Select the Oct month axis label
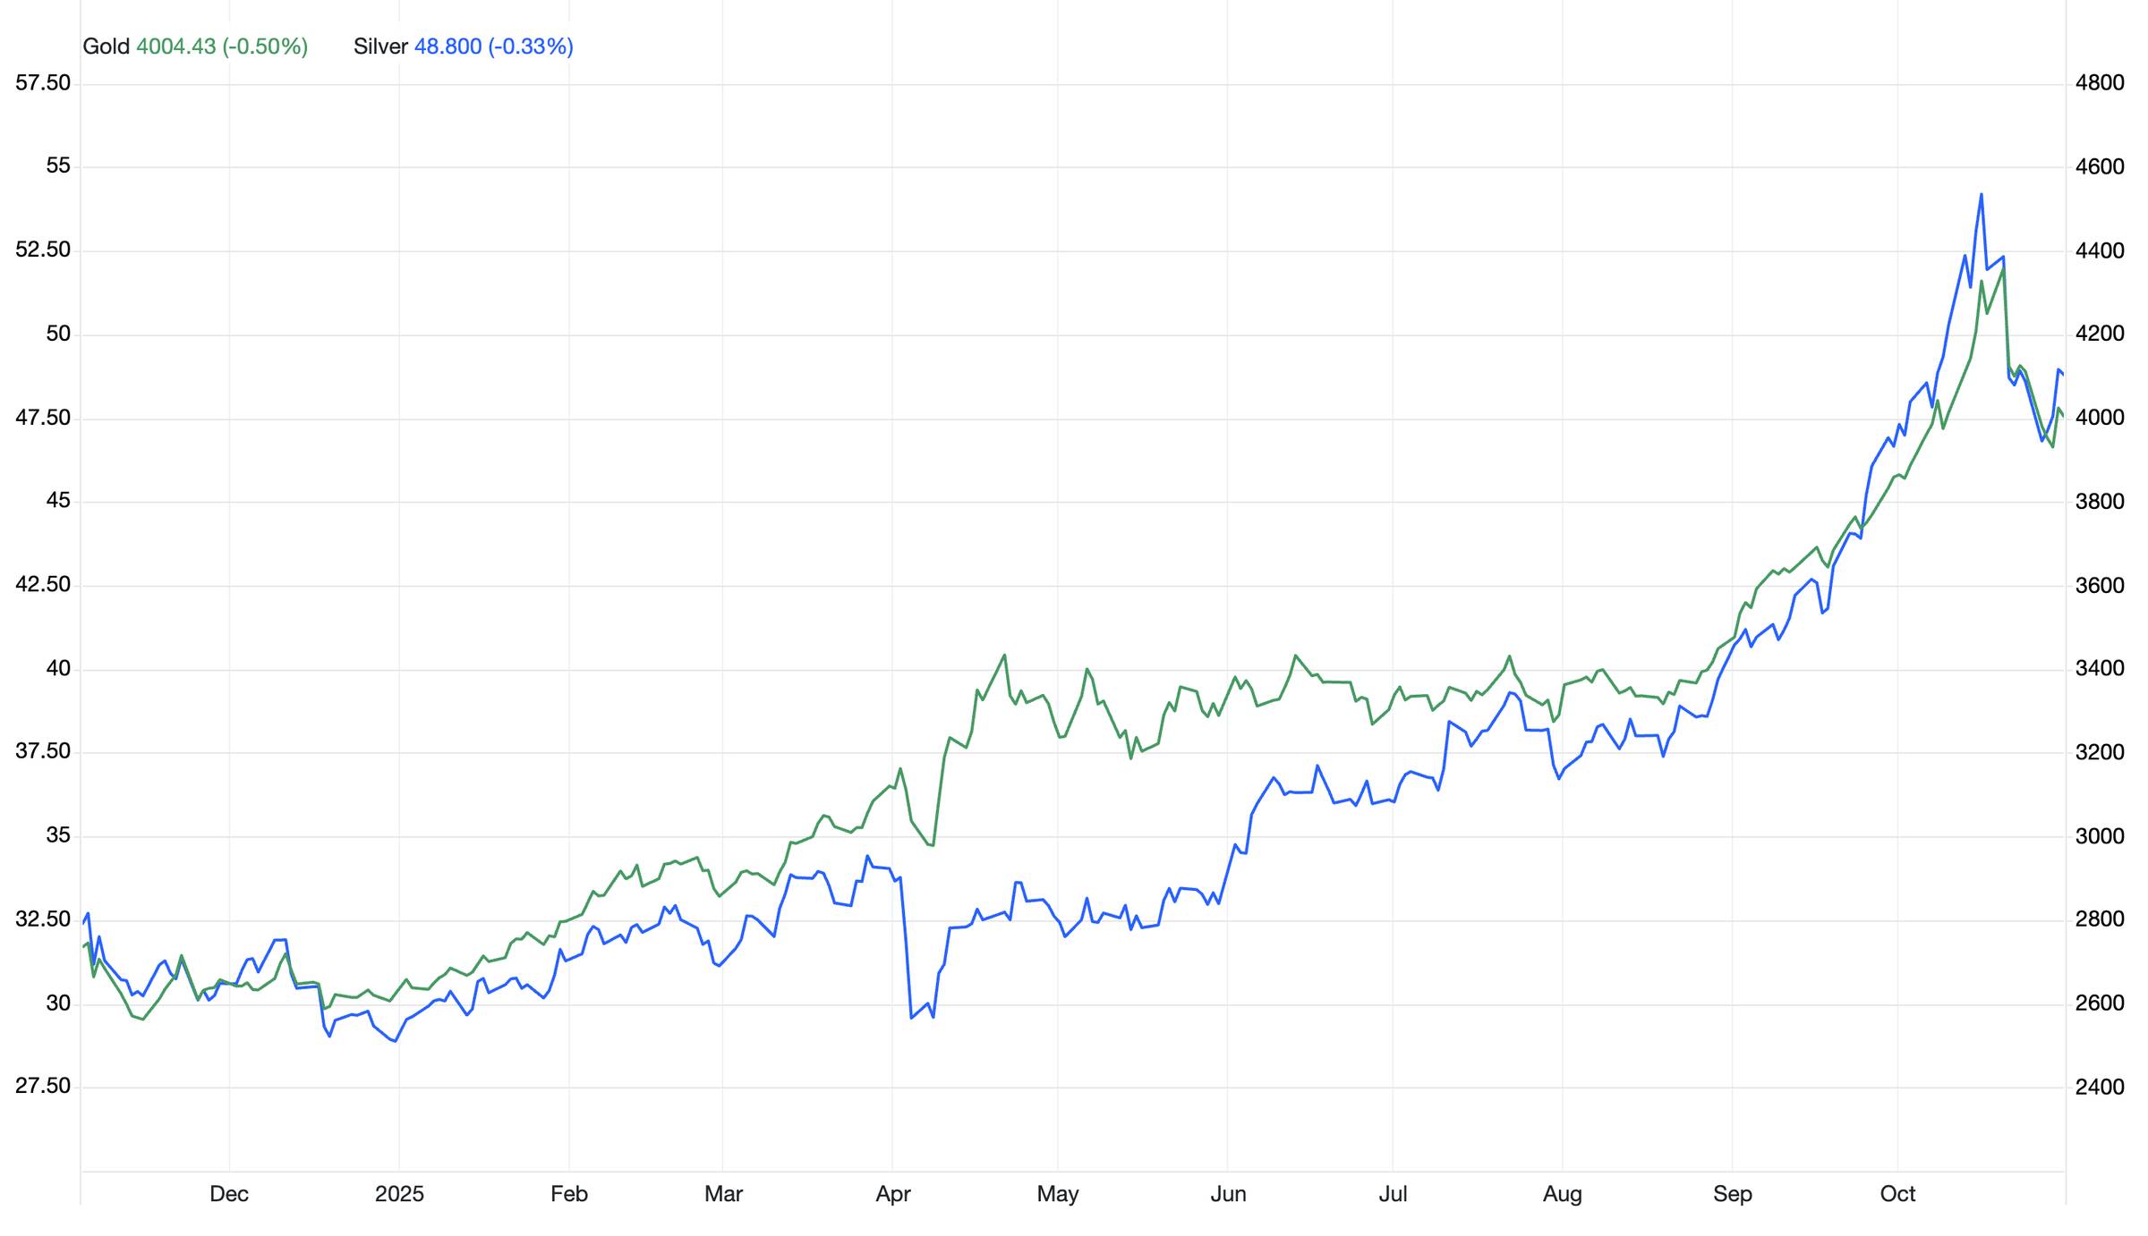This screenshot has width=2148, height=1236. point(1897,1194)
